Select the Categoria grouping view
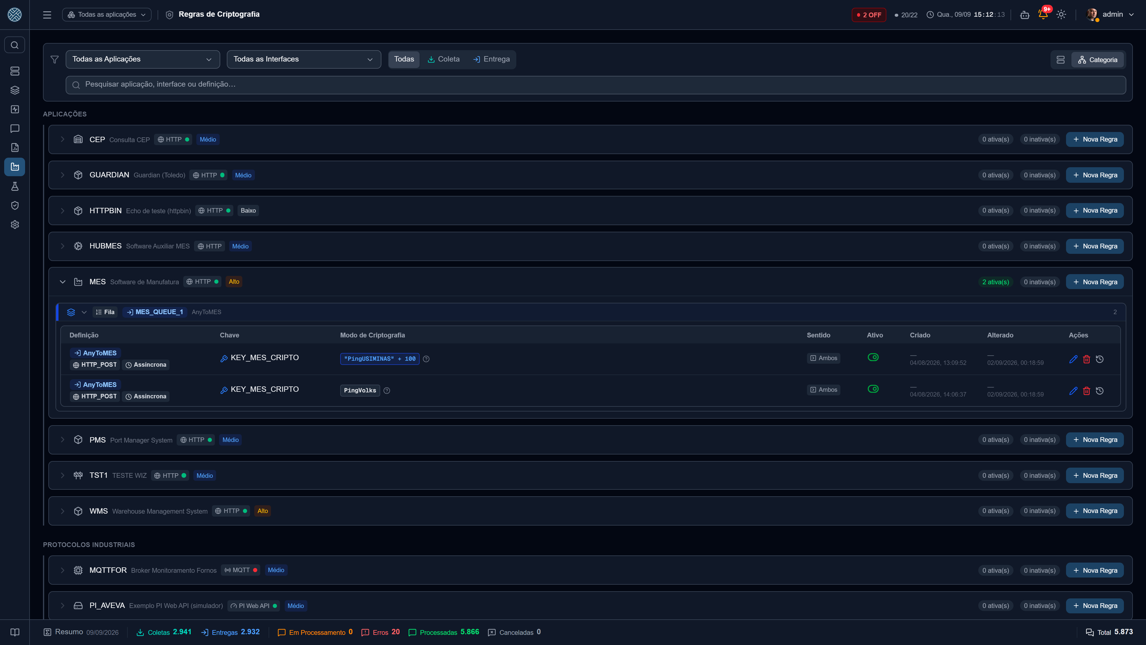The image size is (1146, 645). (x=1098, y=60)
